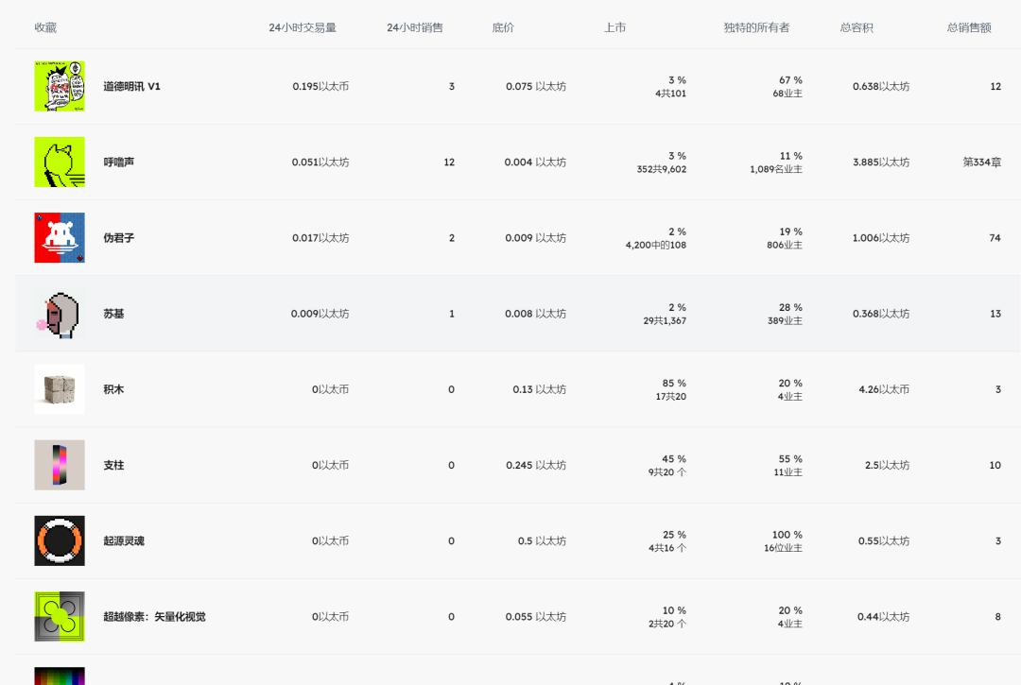Sort table by 24小时销售 header
This screenshot has width=1021, height=685.
point(414,27)
